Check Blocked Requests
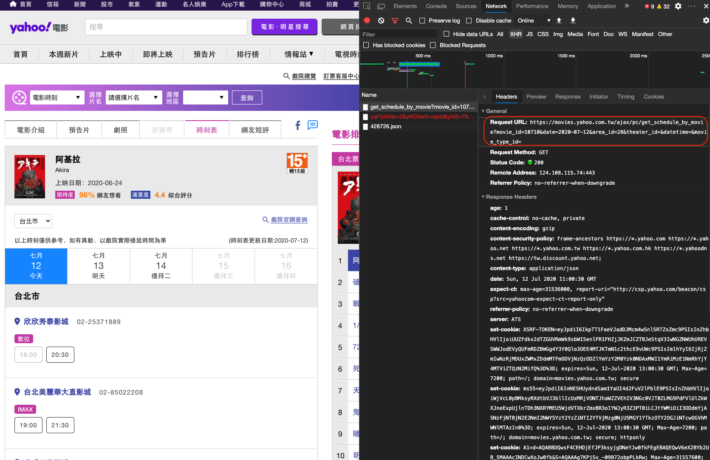 pos(433,45)
